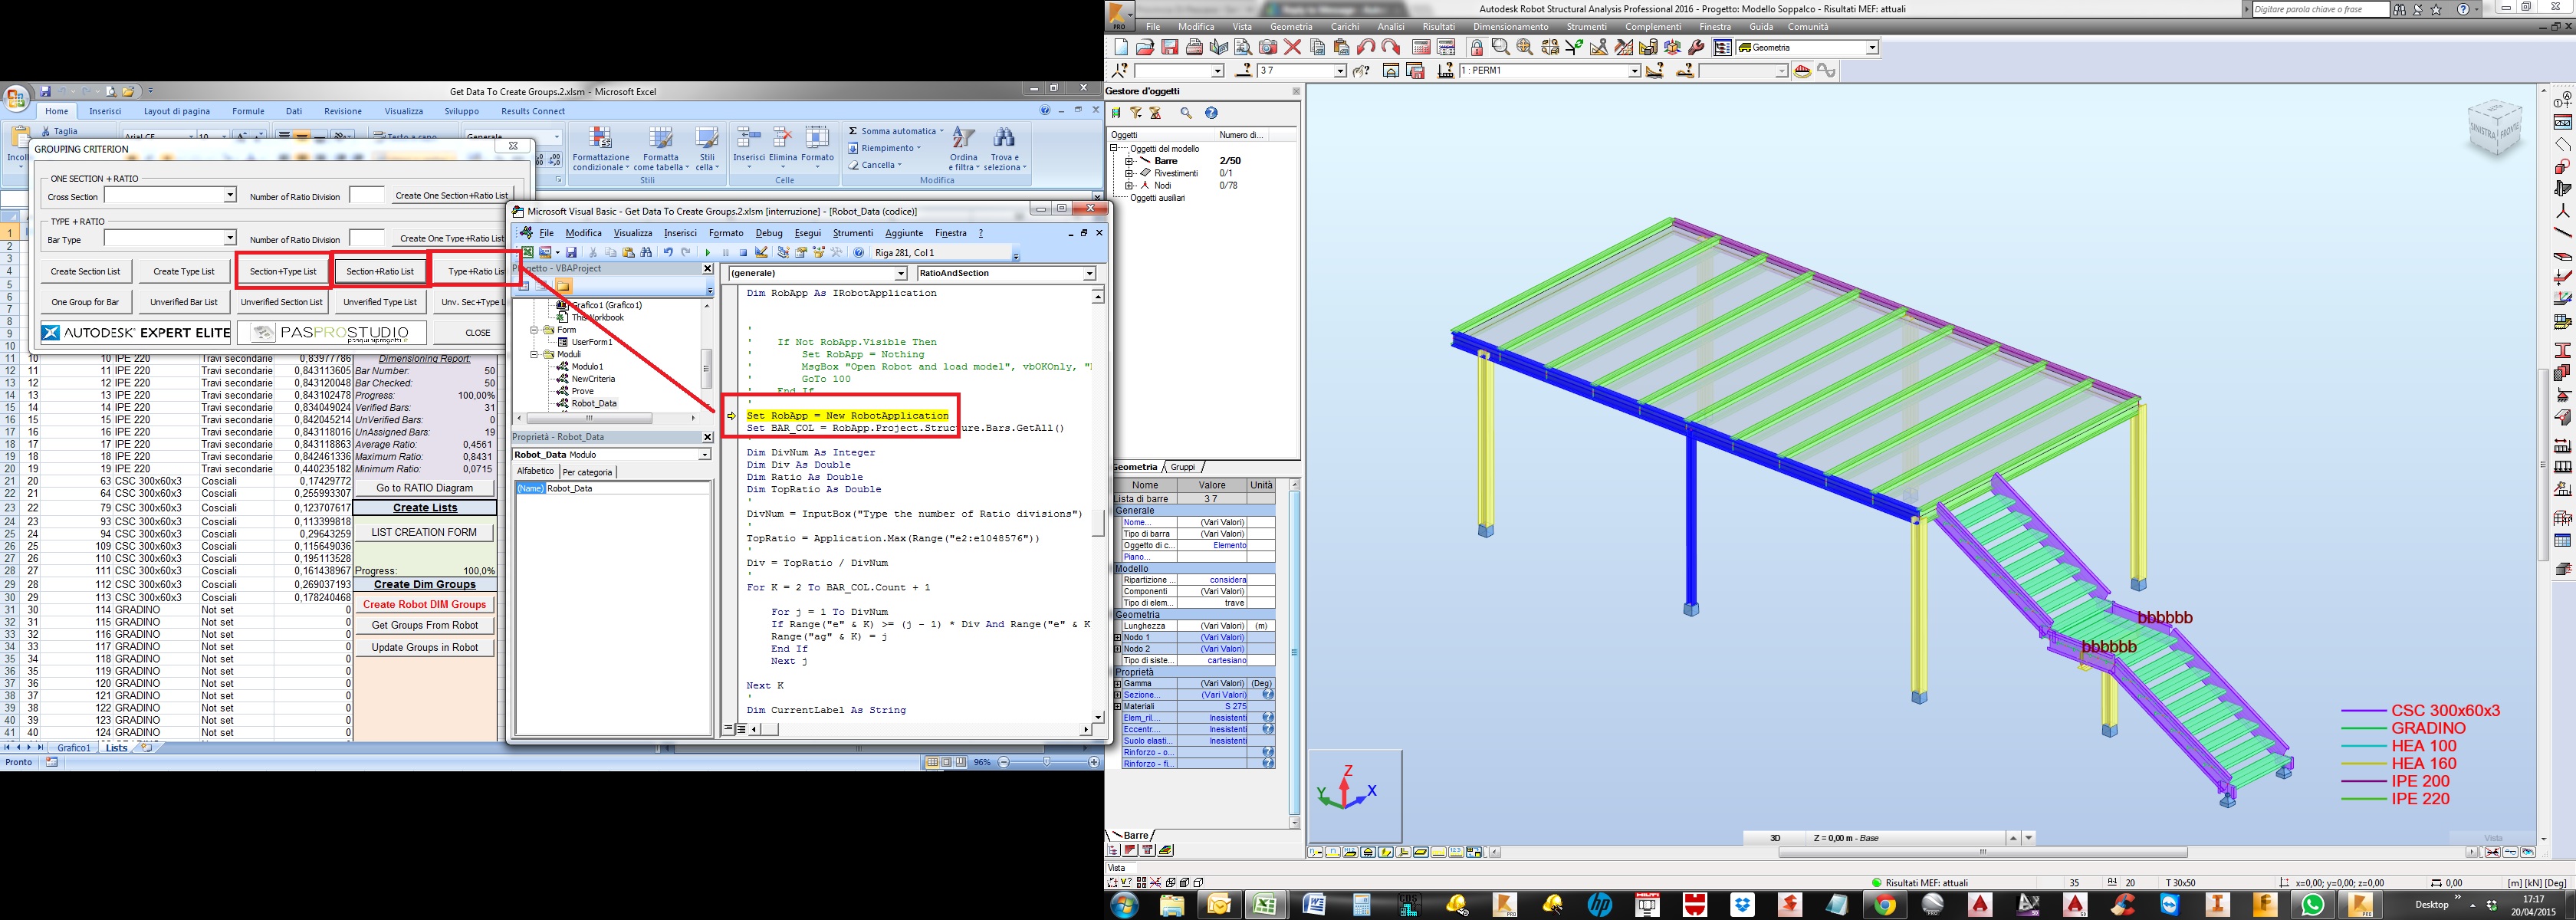Image resolution: width=2576 pixels, height=920 pixels.
Task: Click the horizontal scrollbar under Robot 3D view
Action: pos(1983,852)
